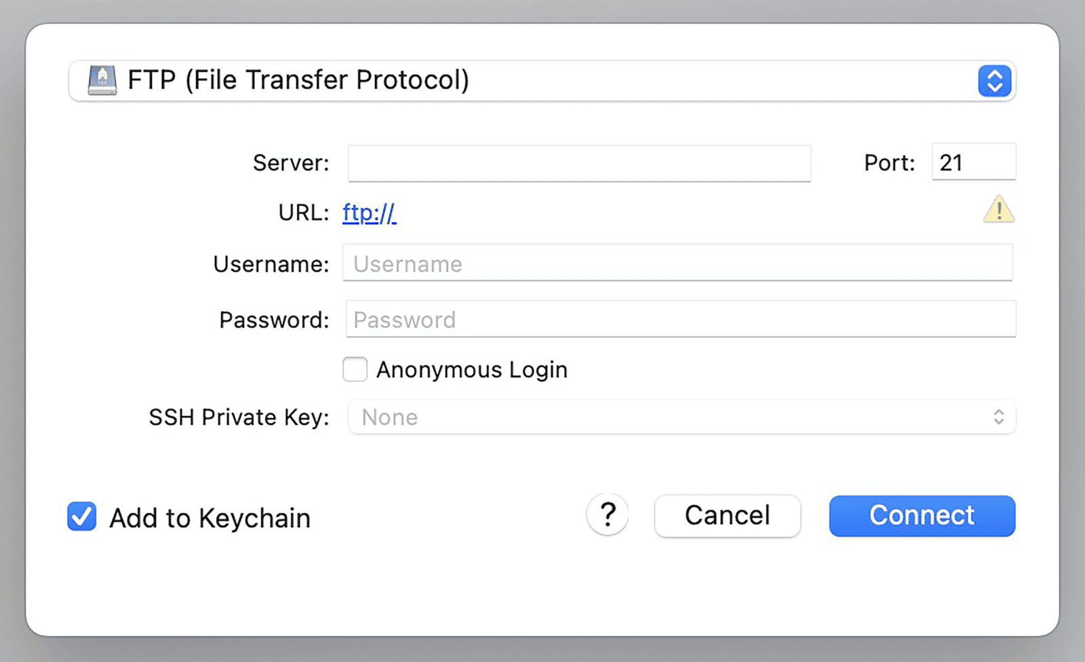This screenshot has height=662, width=1085.
Task: Click the Server: label
Action: pyautogui.click(x=290, y=163)
